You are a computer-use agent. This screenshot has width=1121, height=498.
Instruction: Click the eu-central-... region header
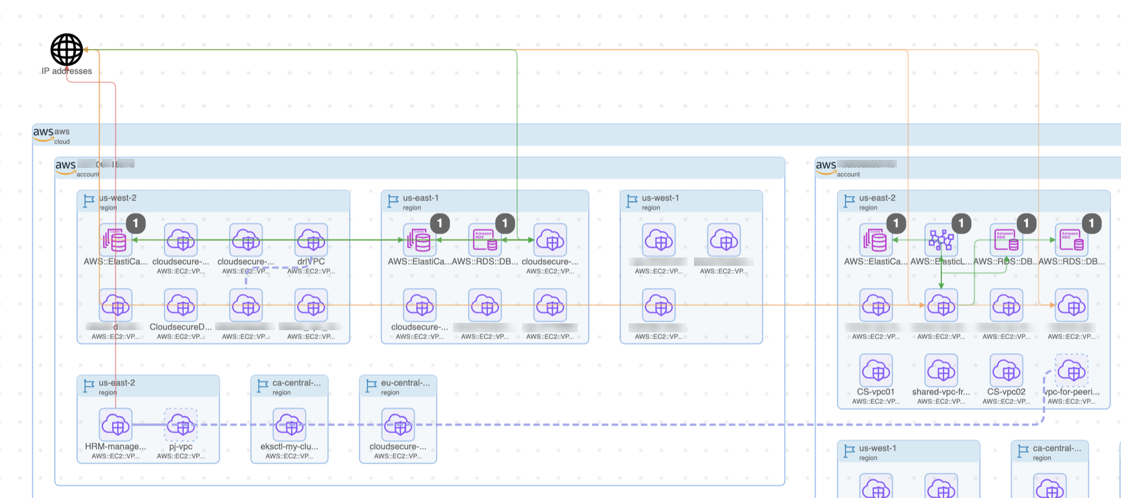pyautogui.click(x=398, y=386)
